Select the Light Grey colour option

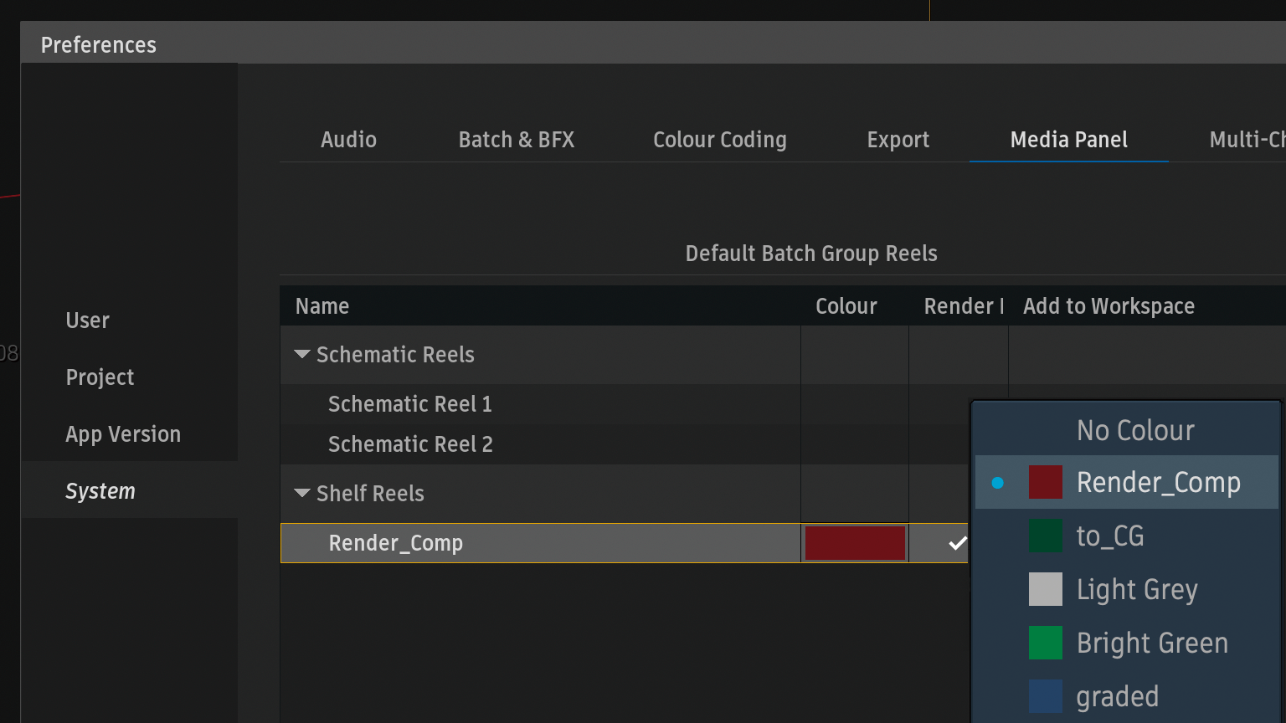click(x=1136, y=590)
